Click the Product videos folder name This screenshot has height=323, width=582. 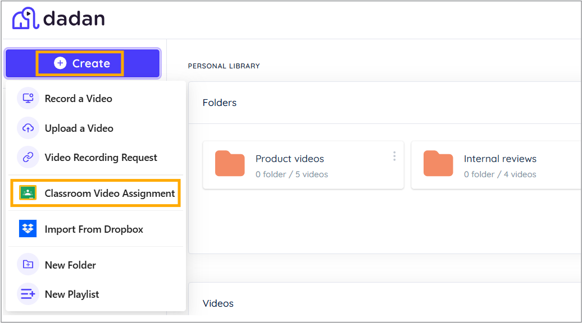[290, 159]
